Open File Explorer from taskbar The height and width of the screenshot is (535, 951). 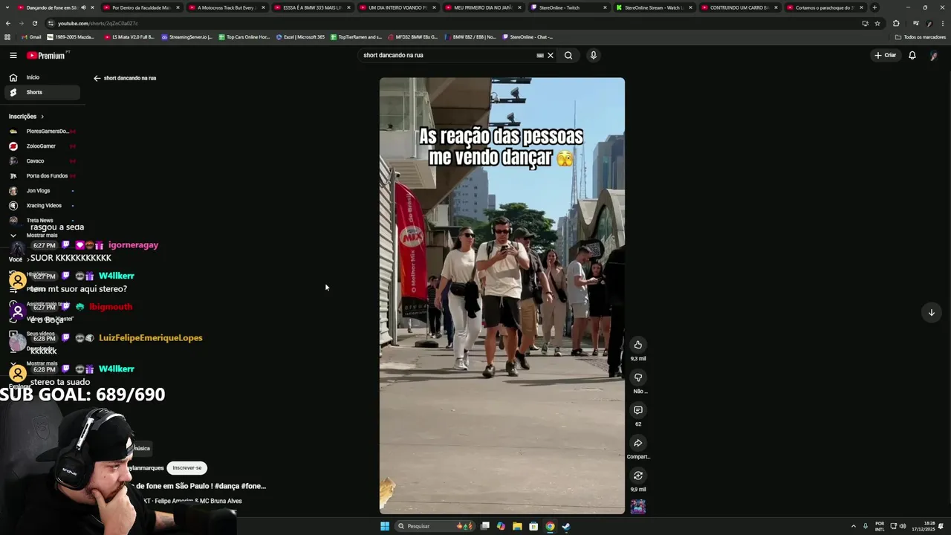point(517,526)
